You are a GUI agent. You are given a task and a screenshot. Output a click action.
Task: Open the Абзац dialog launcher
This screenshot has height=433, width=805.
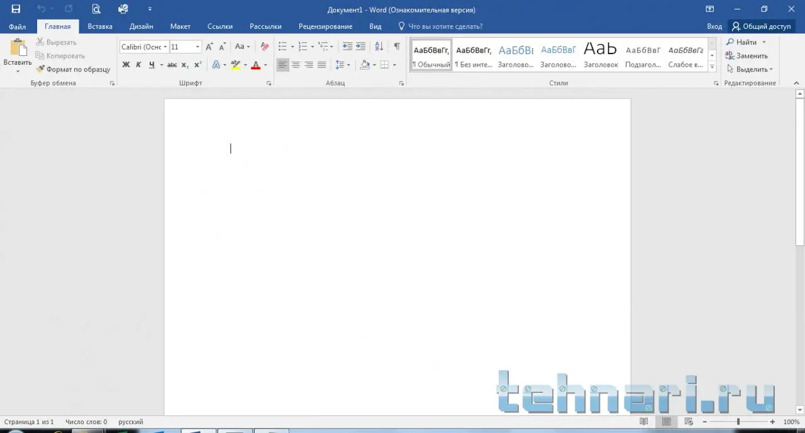point(401,84)
